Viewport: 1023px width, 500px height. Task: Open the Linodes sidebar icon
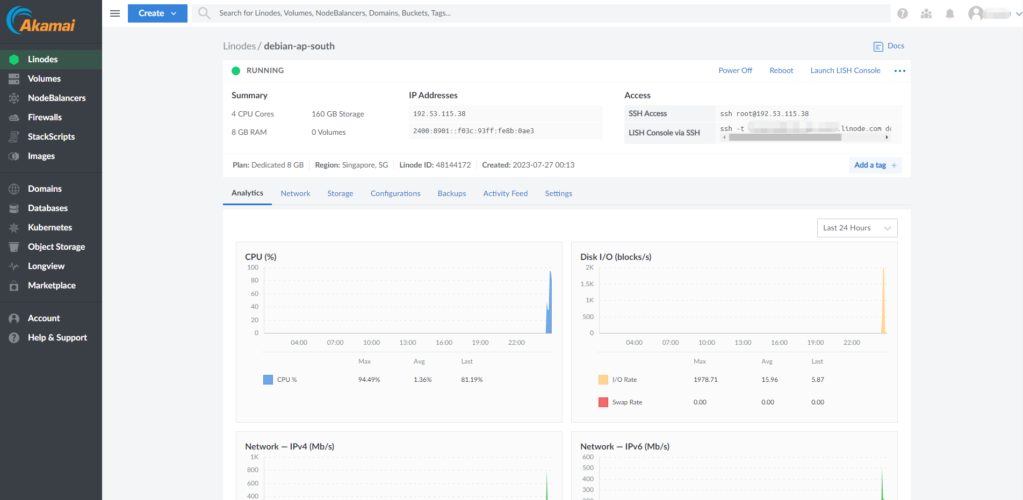(x=14, y=60)
